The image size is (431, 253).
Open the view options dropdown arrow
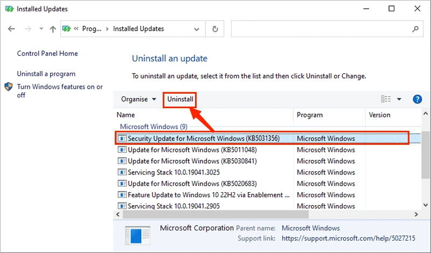pos(399,99)
